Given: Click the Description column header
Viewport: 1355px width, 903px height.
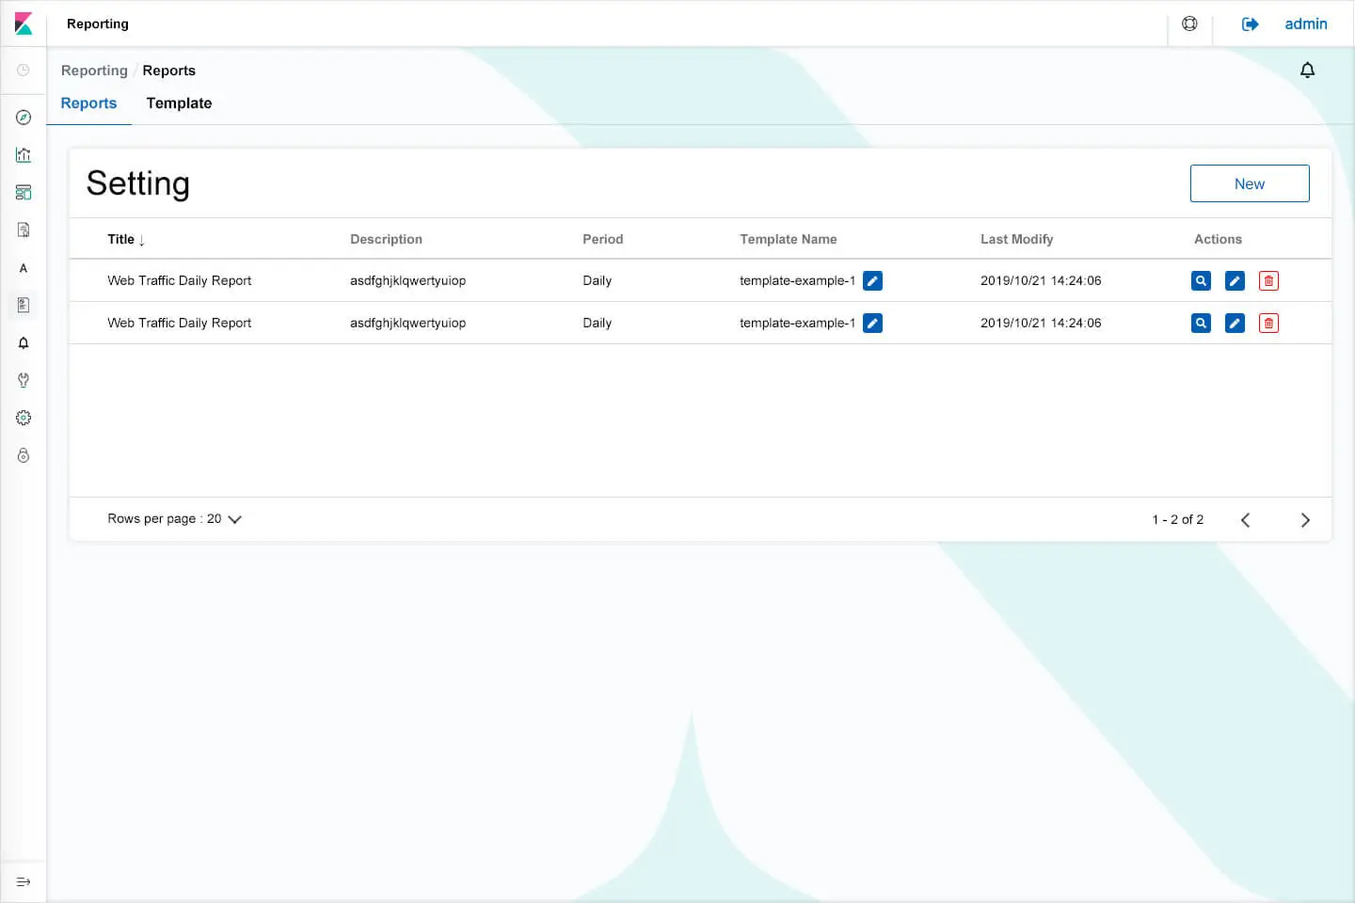Looking at the screenshot, I should point(386,239).
